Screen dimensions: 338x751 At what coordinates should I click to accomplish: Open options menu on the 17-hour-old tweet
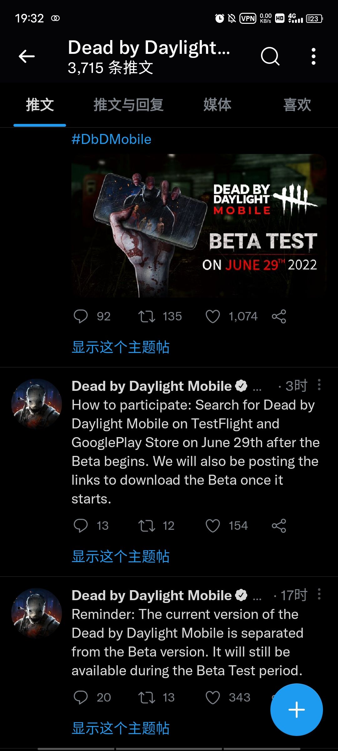[x=319, y=595]
